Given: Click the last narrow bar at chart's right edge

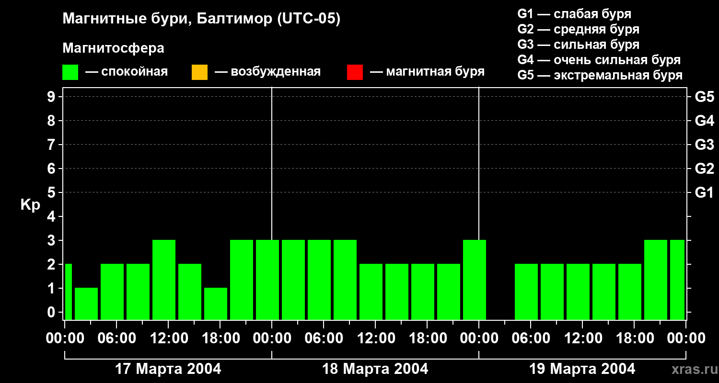Looking at the screenshot, I should click(x=677, y=280).
